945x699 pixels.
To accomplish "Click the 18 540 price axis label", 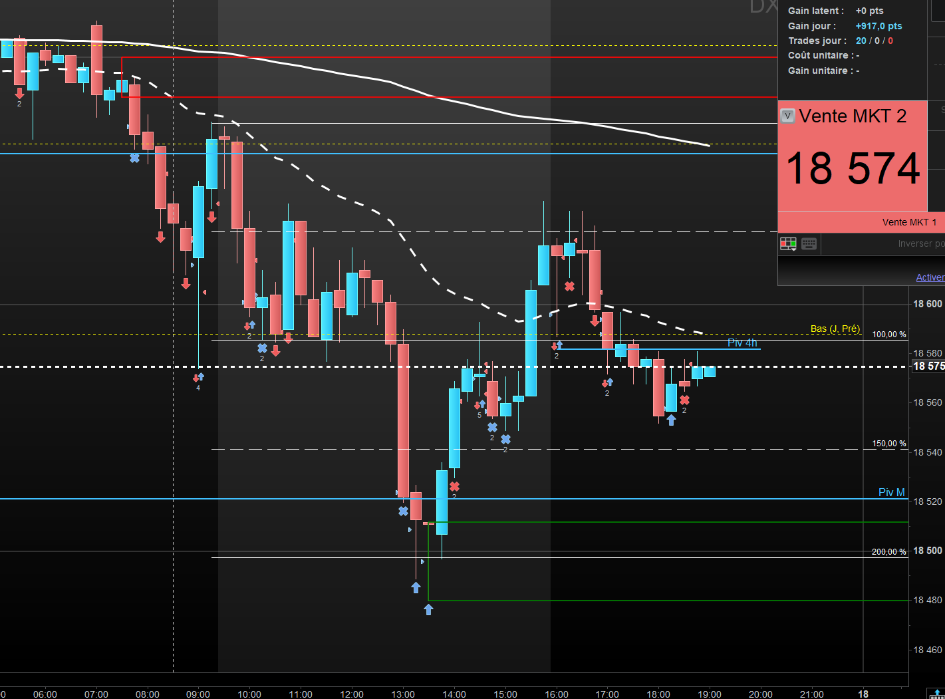I will coord(928,452).
